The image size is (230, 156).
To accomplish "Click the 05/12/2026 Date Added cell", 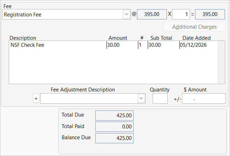I will pyautogui.click(x=193, y=45).
